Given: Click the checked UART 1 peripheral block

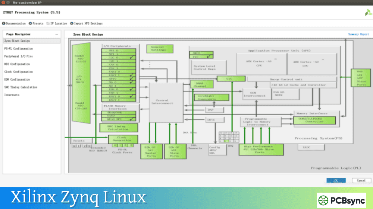Looking at the screenshot, I should (119, 75).
